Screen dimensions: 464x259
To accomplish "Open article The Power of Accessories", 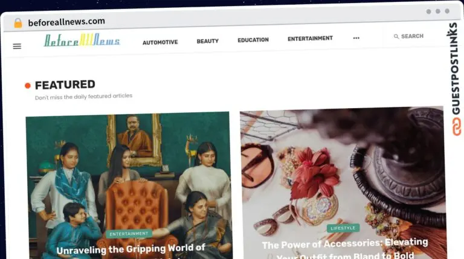I will point(345,249).
